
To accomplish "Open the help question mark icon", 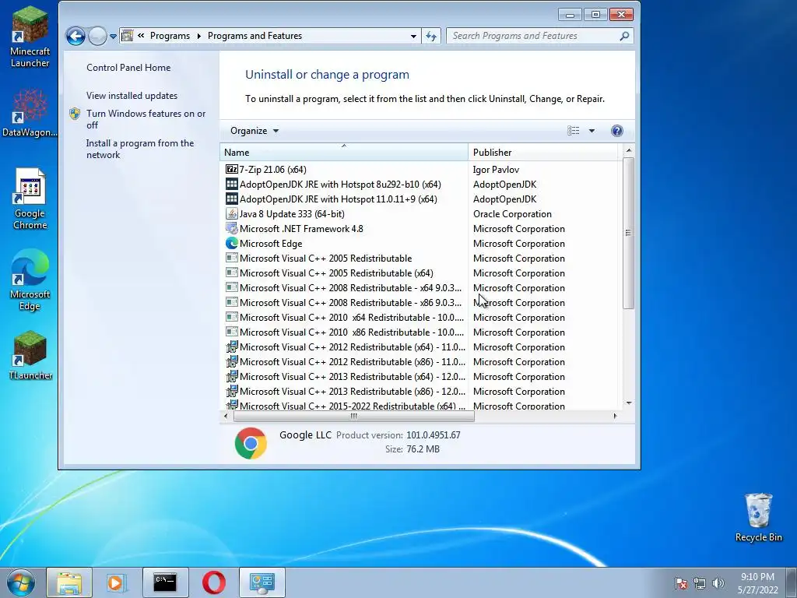I will pyautogui.click(x=616, y=131).
